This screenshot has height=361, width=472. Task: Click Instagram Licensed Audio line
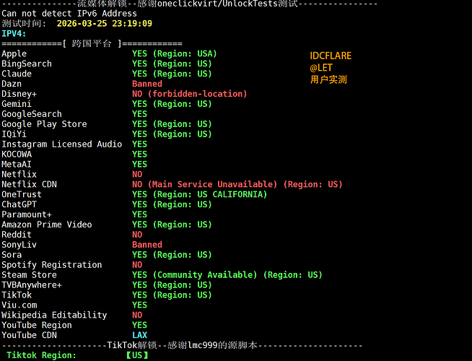point(62,144)
